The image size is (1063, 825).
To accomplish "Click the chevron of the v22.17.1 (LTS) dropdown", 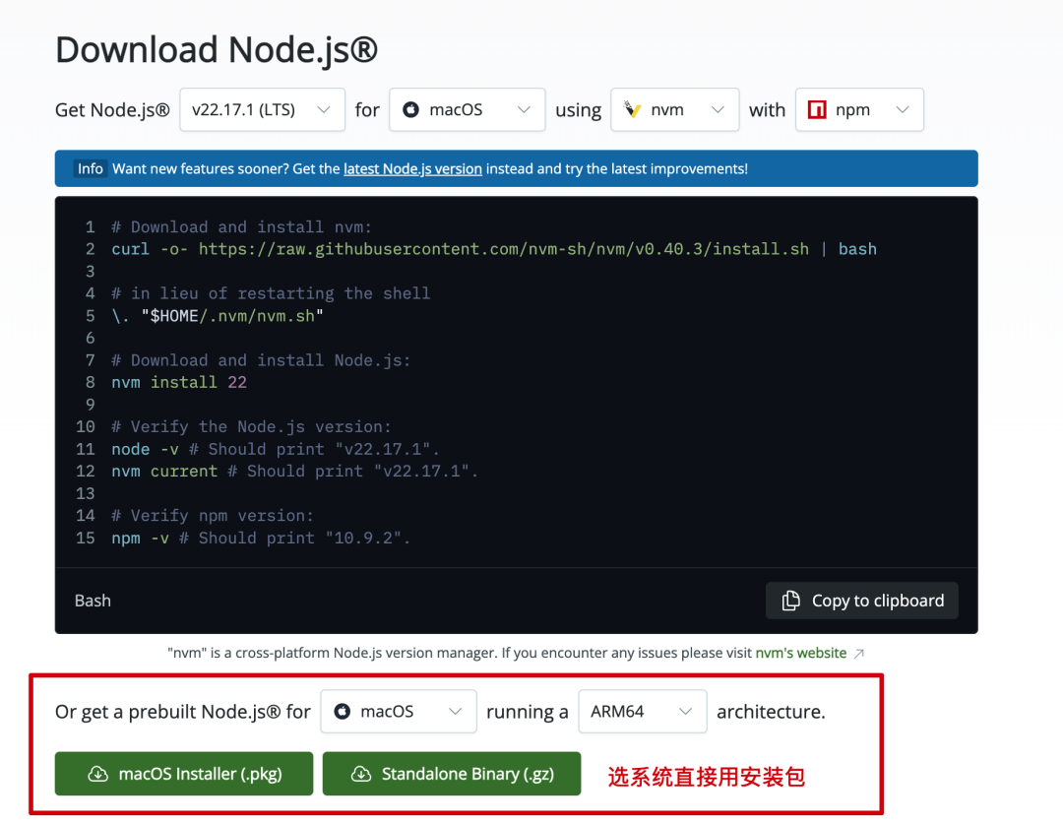I will pos(324,110).
